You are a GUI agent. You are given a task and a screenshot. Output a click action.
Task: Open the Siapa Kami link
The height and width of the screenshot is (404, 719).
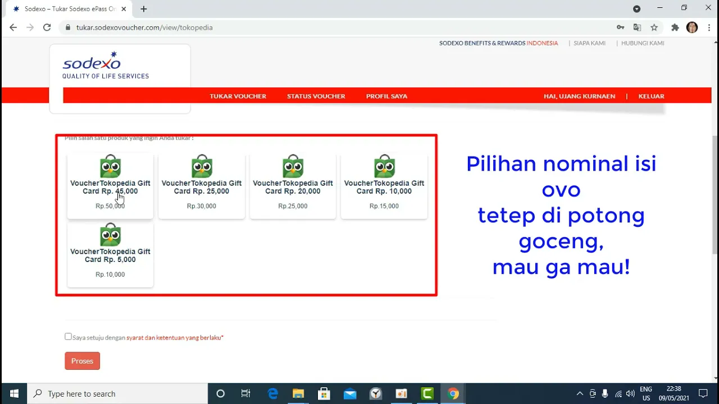(x=589, y=43)
